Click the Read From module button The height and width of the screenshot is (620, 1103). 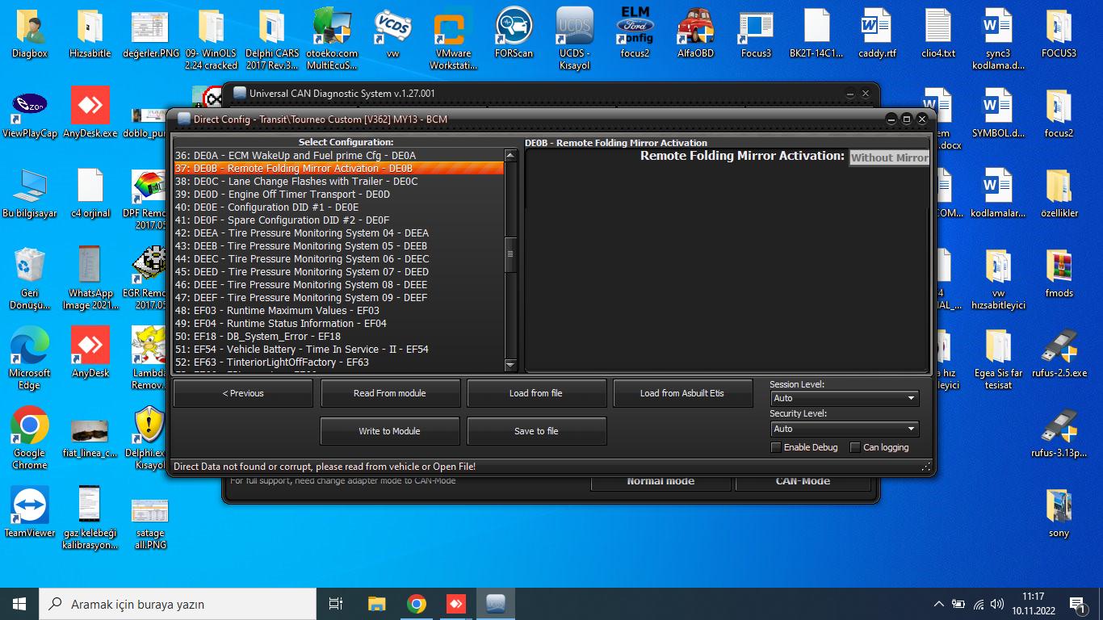pyautogui.click(x=390, y=393)
